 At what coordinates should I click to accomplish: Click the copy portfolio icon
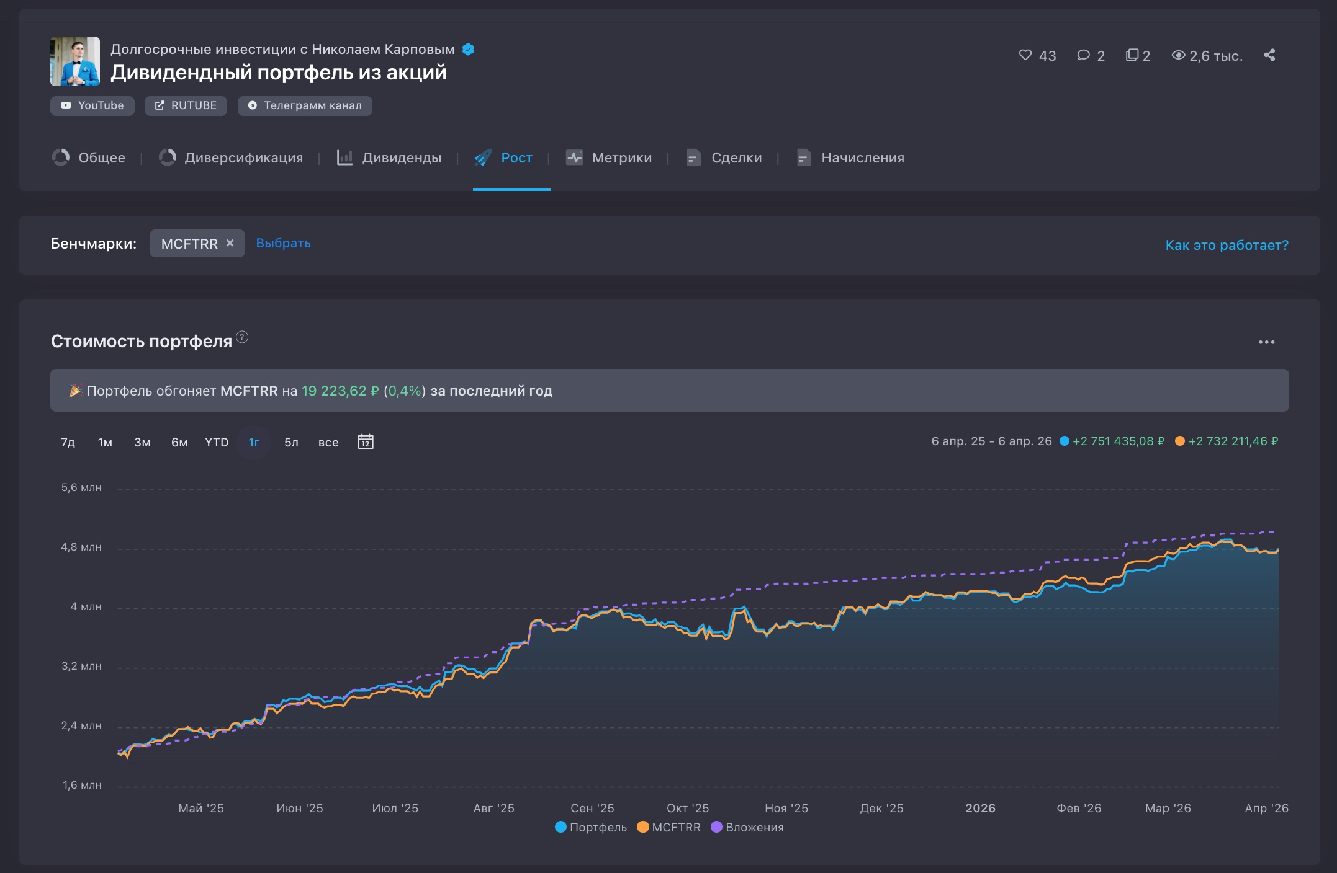click(x=1132, y=55)
